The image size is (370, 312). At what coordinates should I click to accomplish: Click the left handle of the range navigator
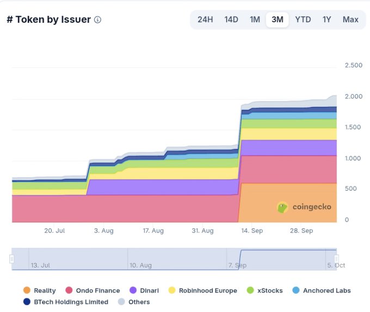coord(11,259)
